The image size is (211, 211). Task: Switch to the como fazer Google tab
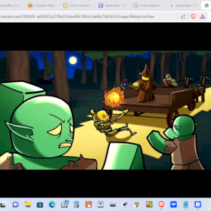pos(148,5)
